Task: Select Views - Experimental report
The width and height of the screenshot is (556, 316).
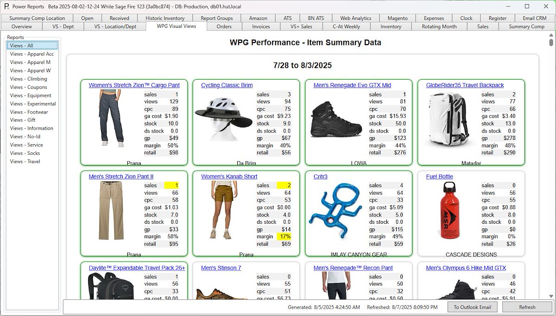Action: pos(32,104)
